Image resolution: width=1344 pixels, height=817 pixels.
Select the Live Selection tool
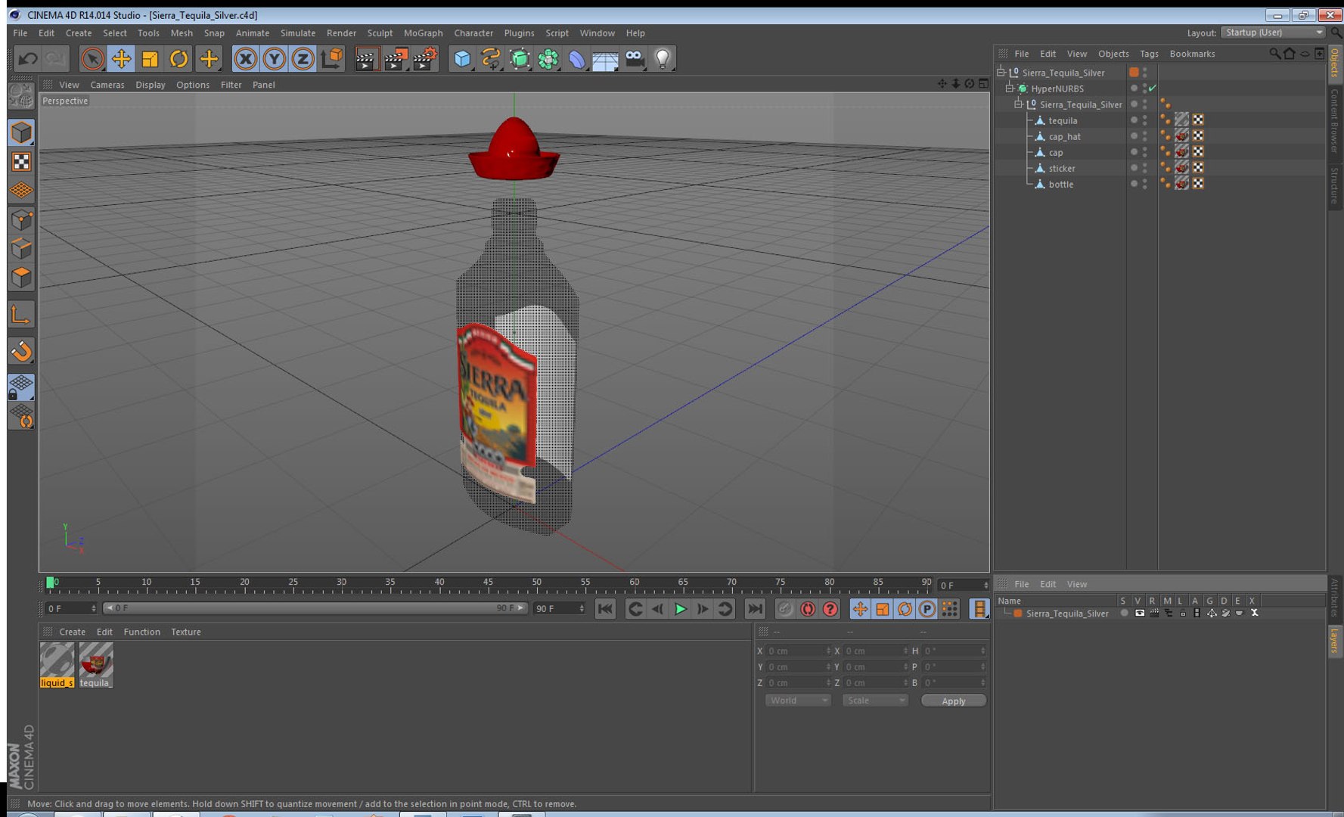(x=92, y=58)
